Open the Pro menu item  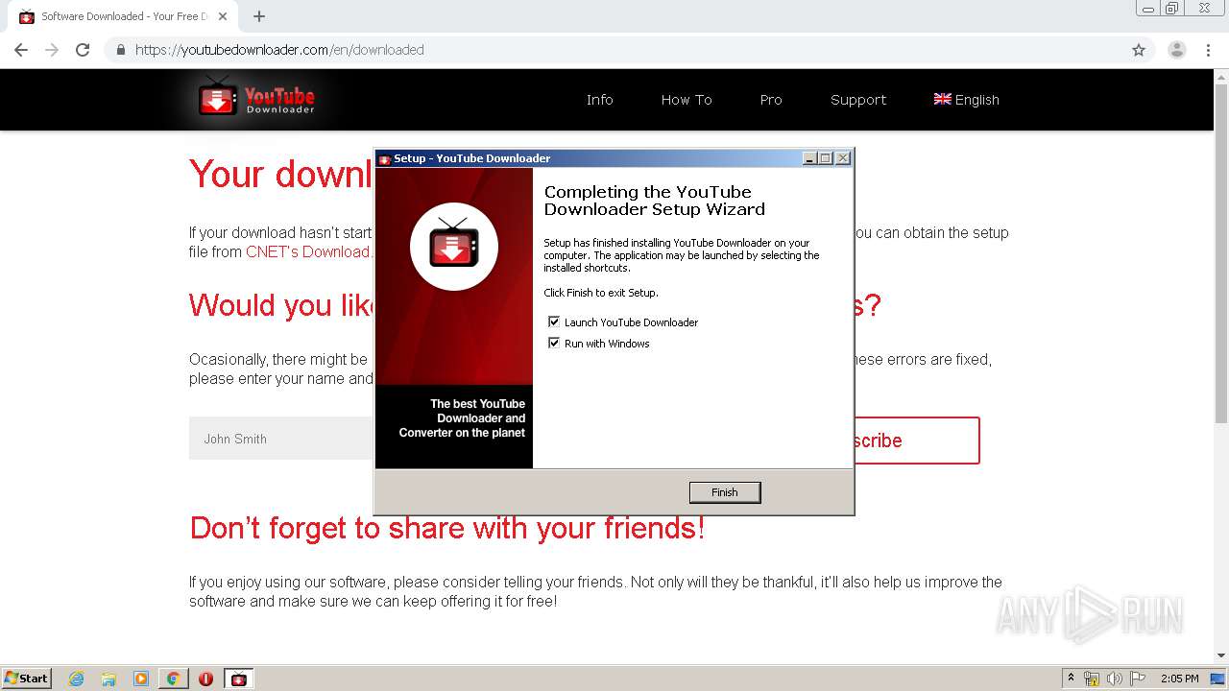click(x=771, y=100)
